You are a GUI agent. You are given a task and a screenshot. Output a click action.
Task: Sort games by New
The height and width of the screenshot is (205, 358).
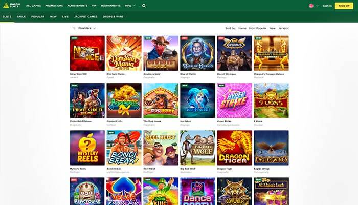272,28
